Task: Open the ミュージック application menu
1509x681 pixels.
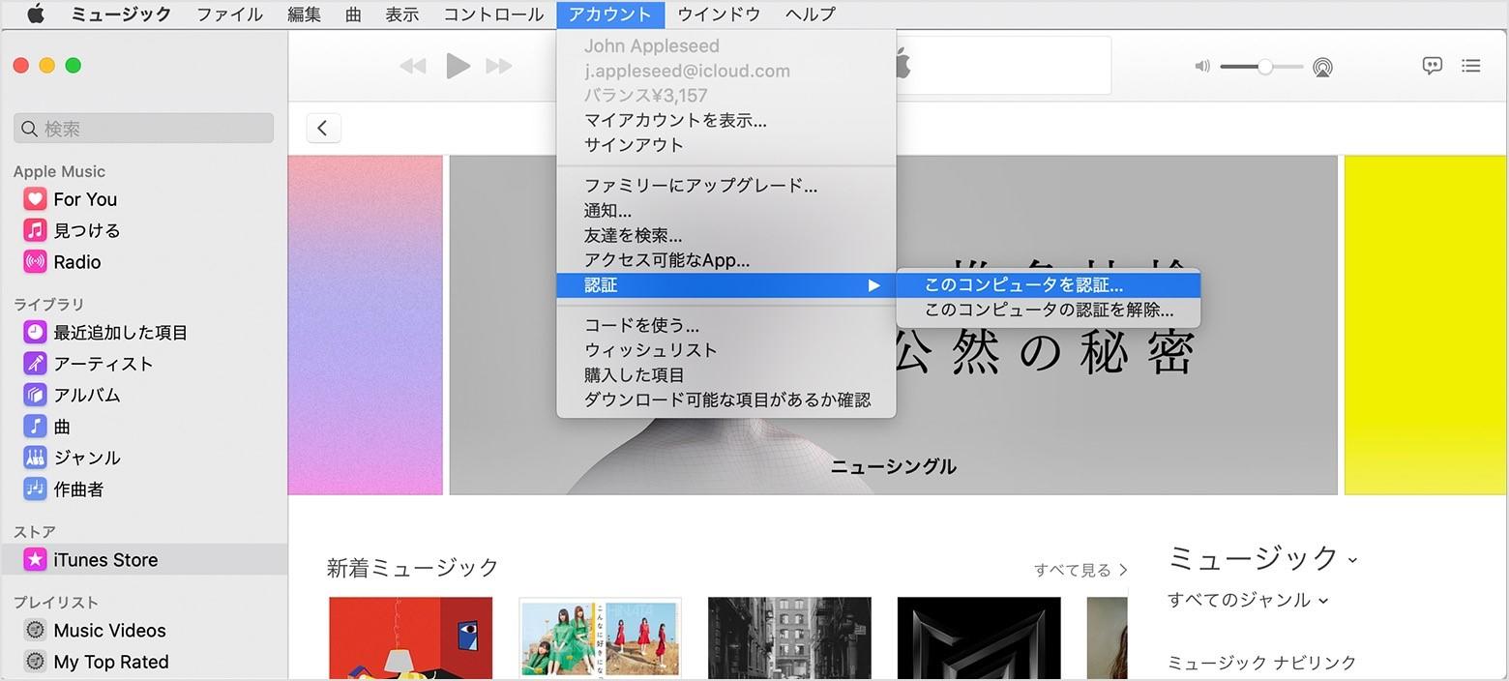Action: (122, 14)
